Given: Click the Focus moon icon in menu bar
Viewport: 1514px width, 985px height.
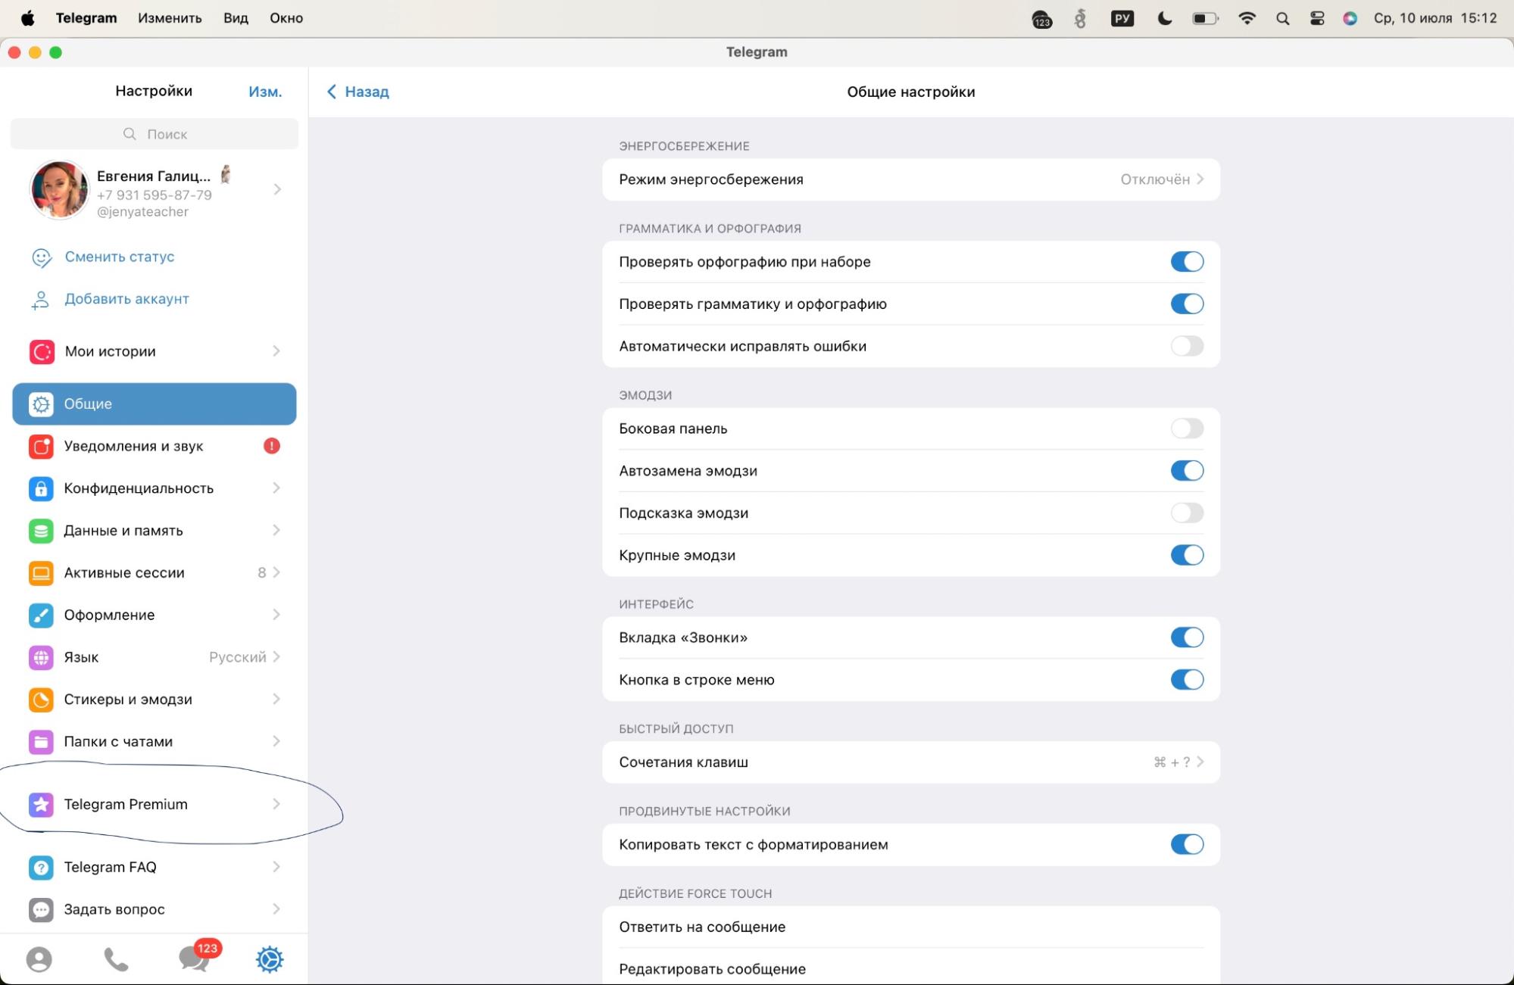Looking at the screenshot, I should [1165, 18].
